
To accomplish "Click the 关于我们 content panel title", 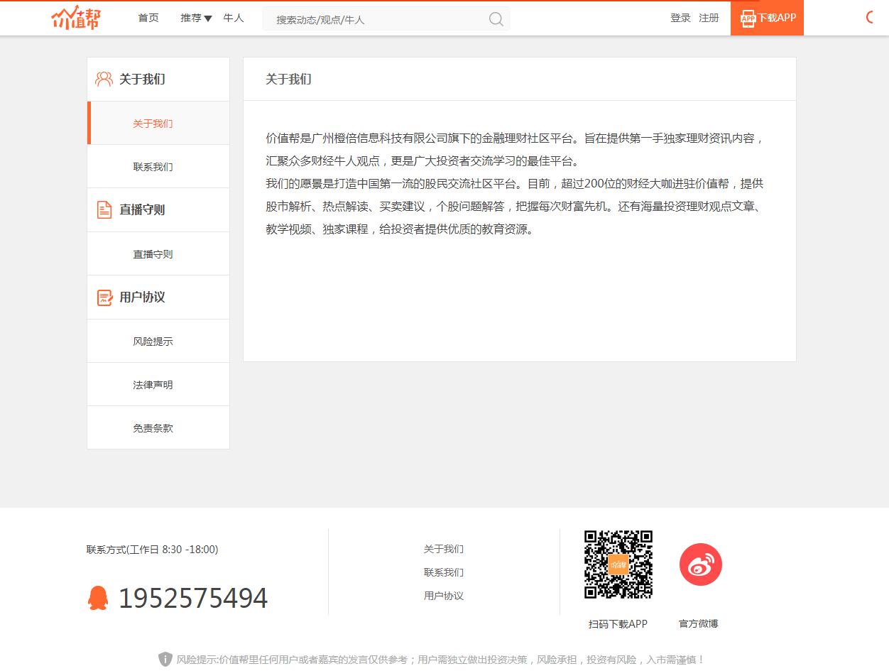I will (288, 79).
